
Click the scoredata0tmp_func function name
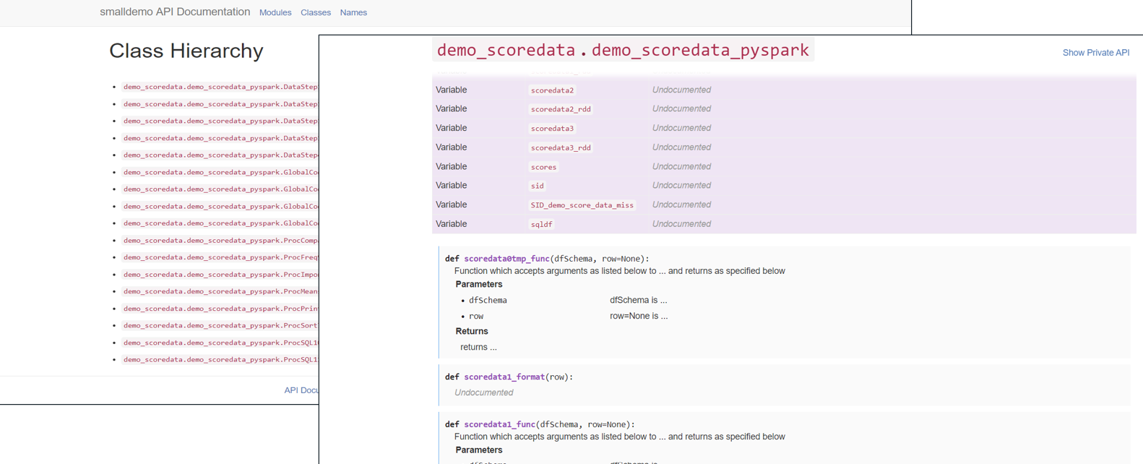pyautogui.click(x=506, y=259)
